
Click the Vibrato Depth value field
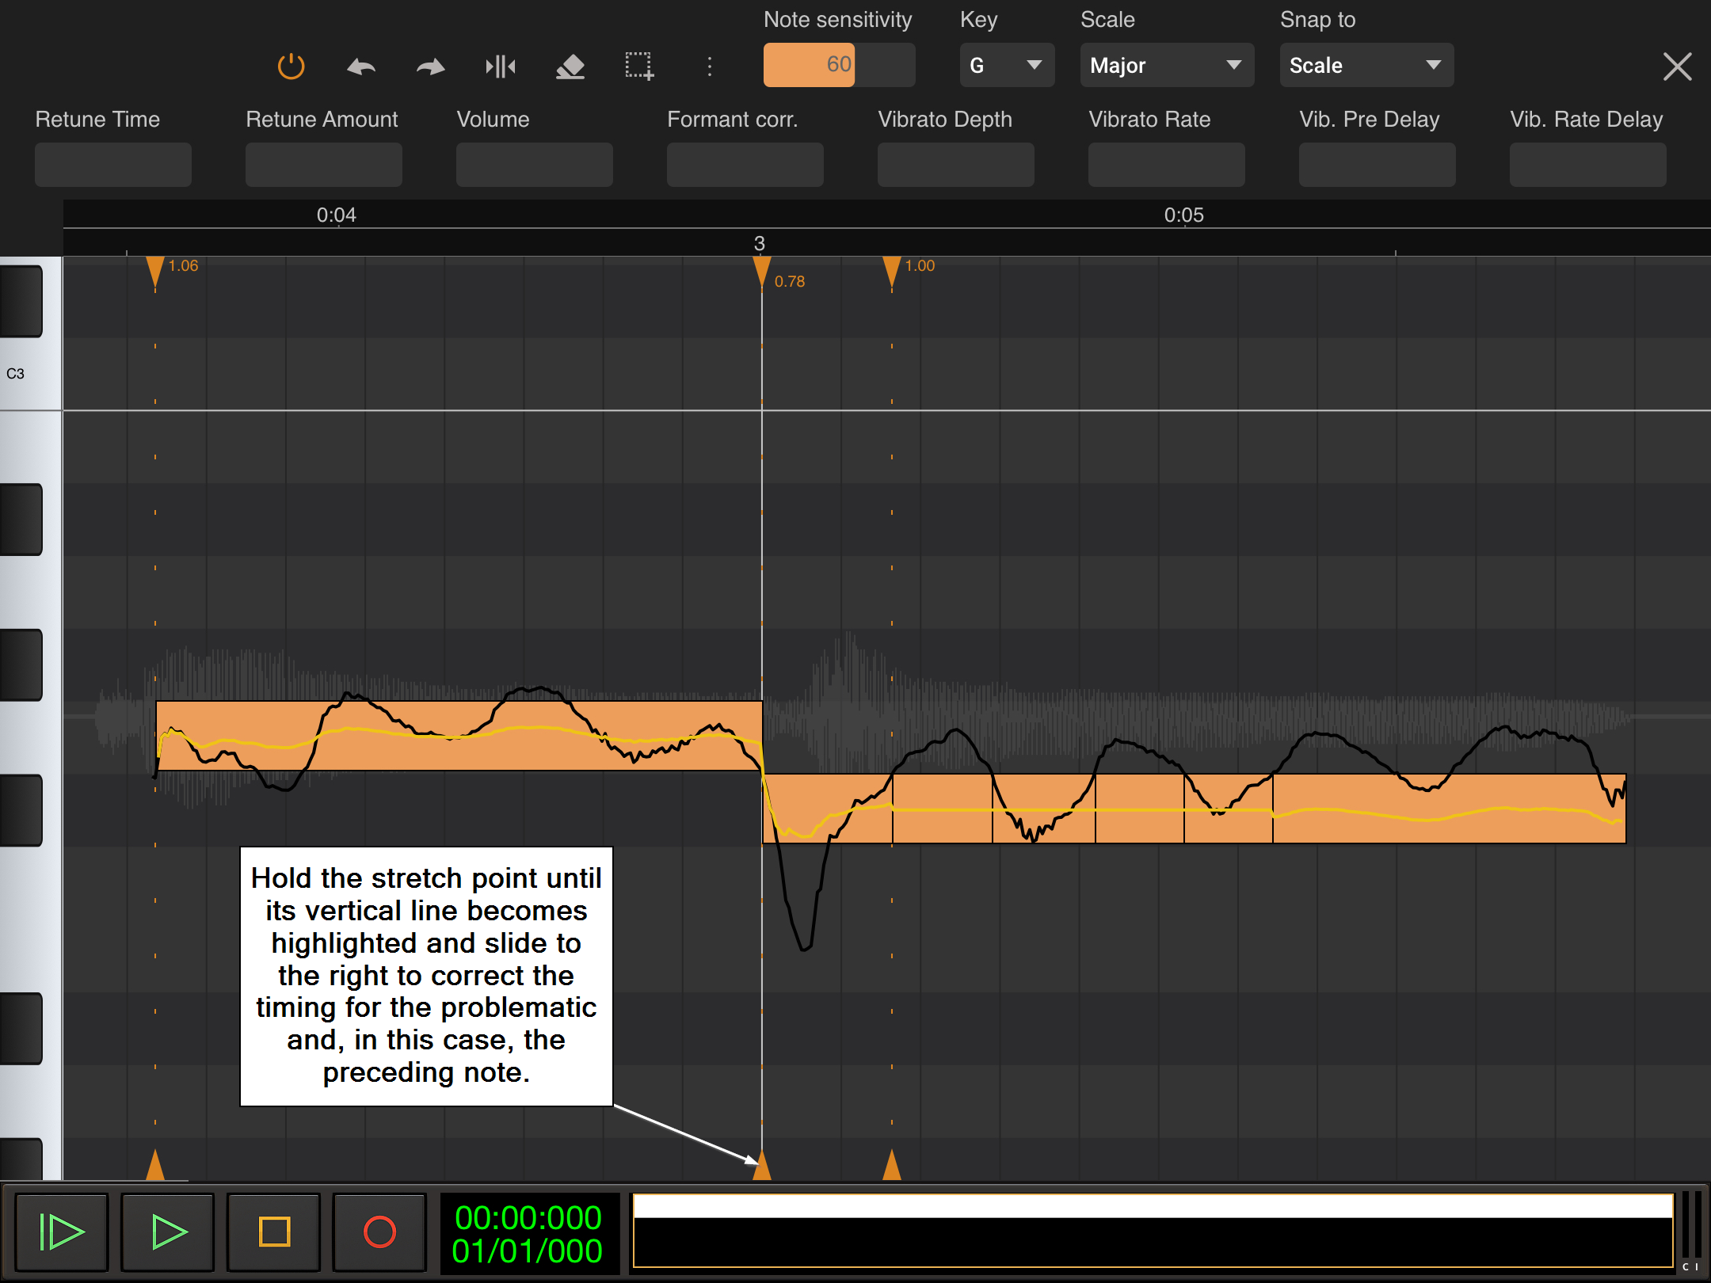tap(955, 165)
